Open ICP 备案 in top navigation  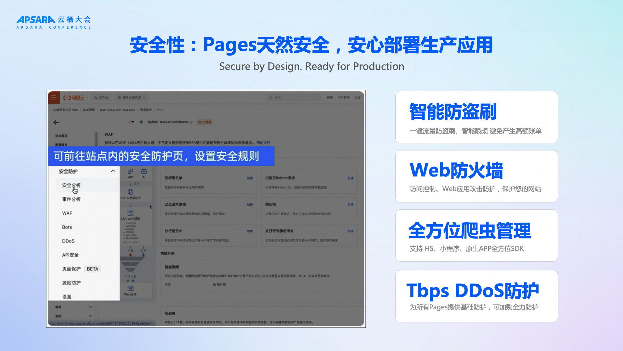pyautogui.click(x=344, y=97)
